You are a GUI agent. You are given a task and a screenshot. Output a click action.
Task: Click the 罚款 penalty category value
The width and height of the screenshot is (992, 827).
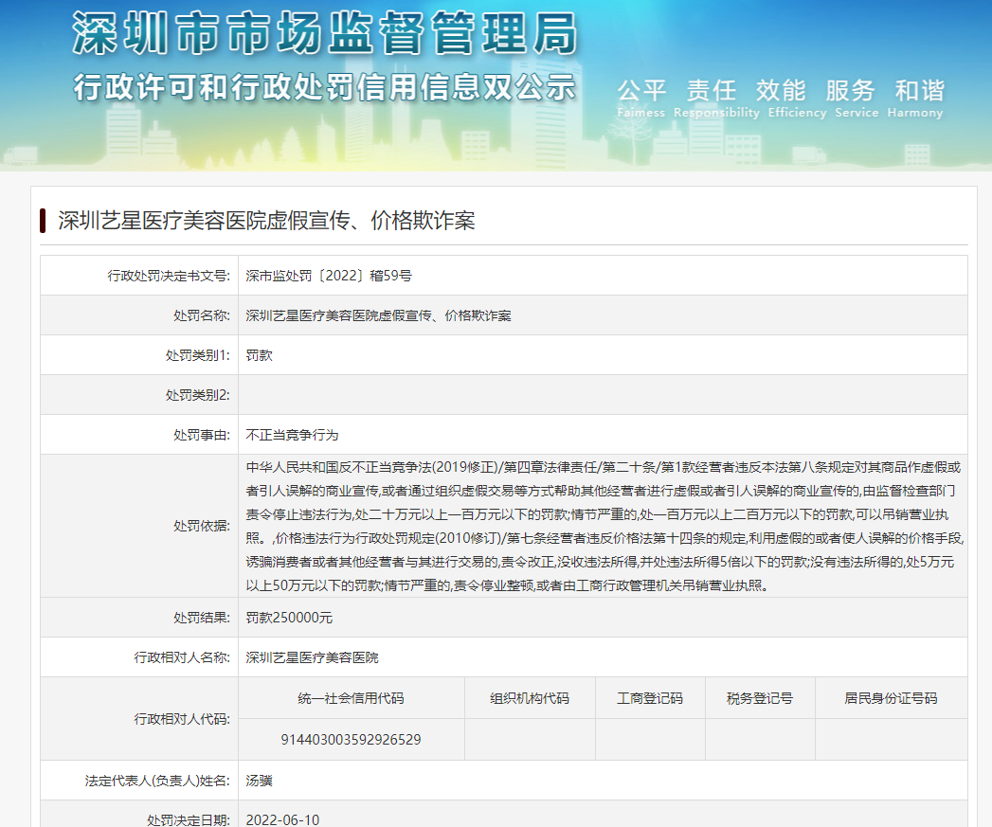(x=259, y=355)
